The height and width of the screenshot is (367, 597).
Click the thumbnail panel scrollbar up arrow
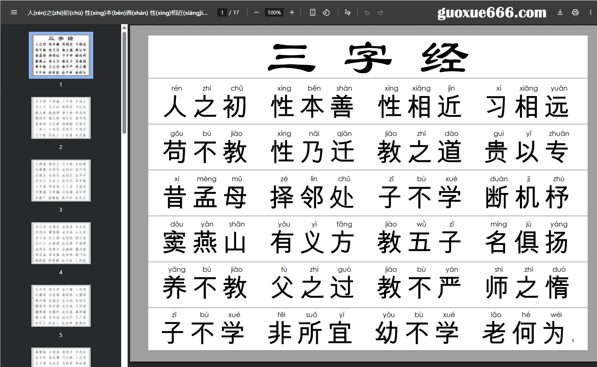click(x=124, y=28)
